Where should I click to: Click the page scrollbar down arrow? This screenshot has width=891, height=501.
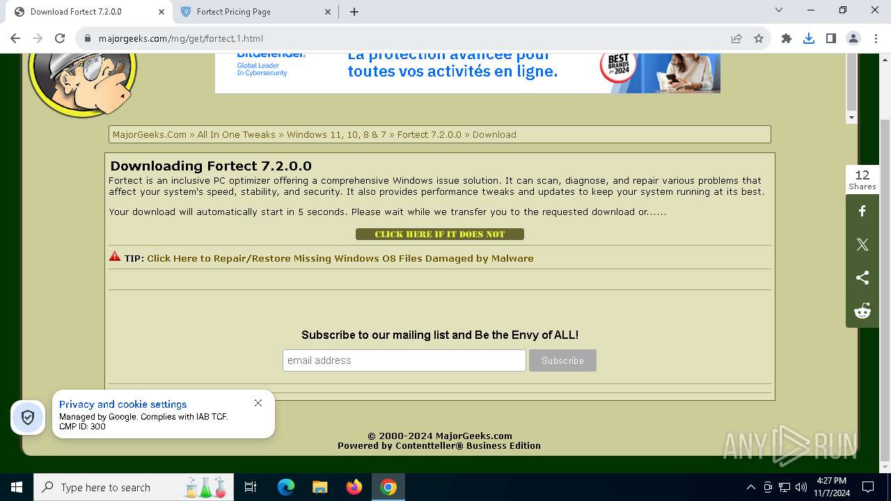pos(885,467)
